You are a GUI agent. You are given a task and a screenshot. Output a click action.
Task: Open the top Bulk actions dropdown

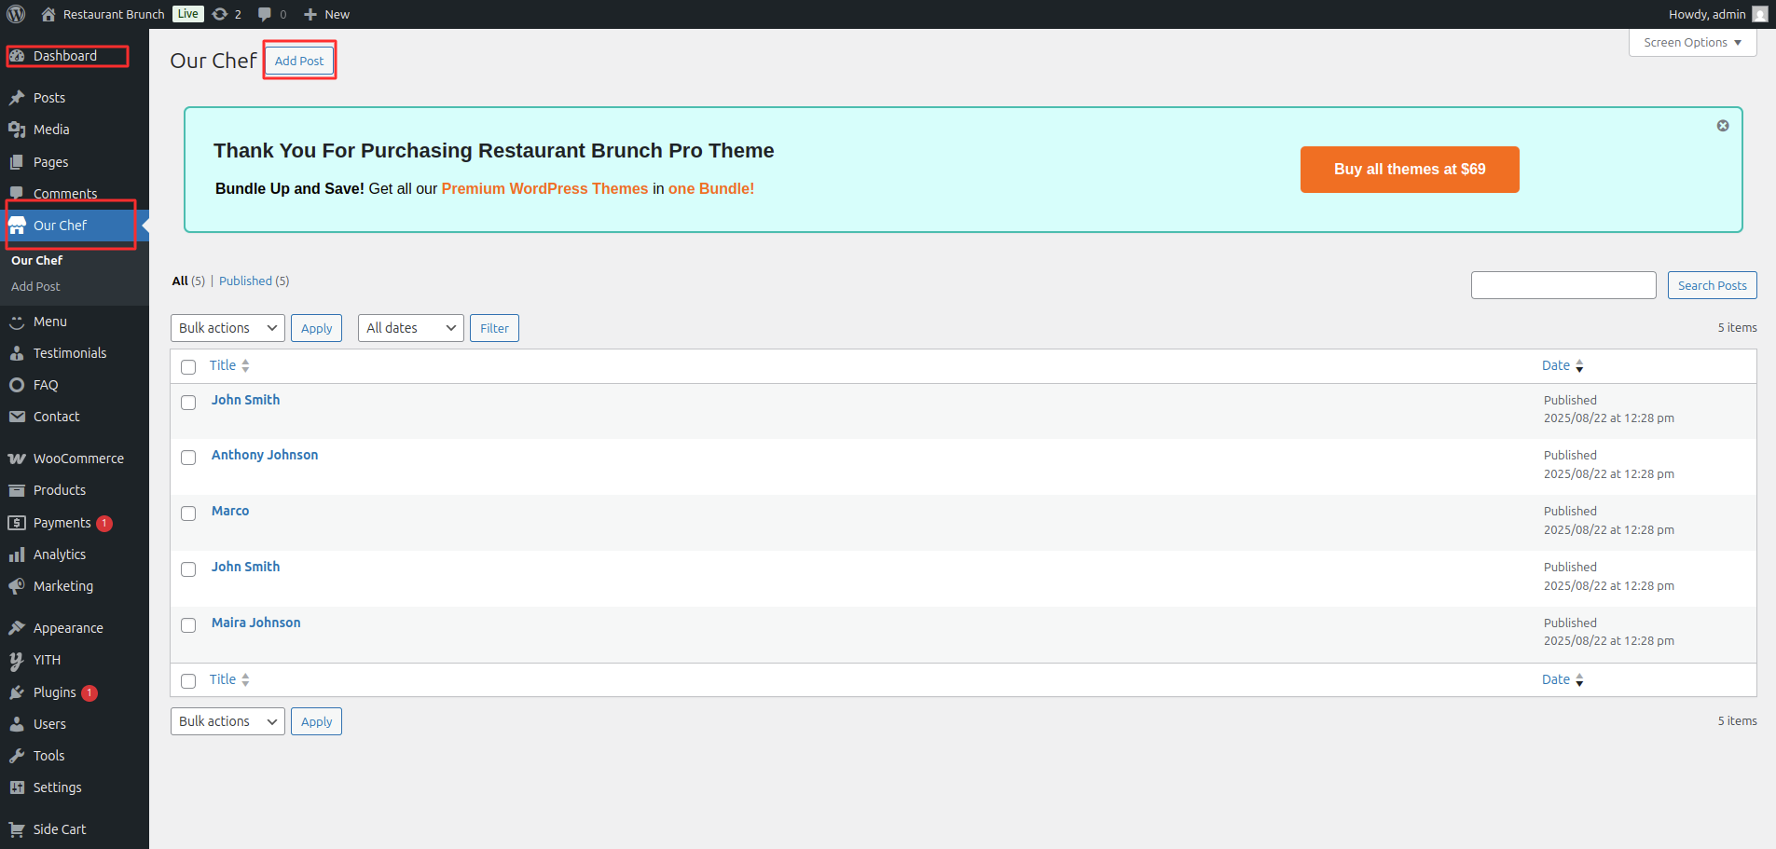click(x=227, y=328)
